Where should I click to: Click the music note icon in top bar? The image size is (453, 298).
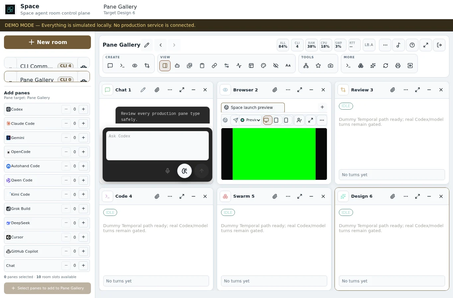[x=399, y=45]
